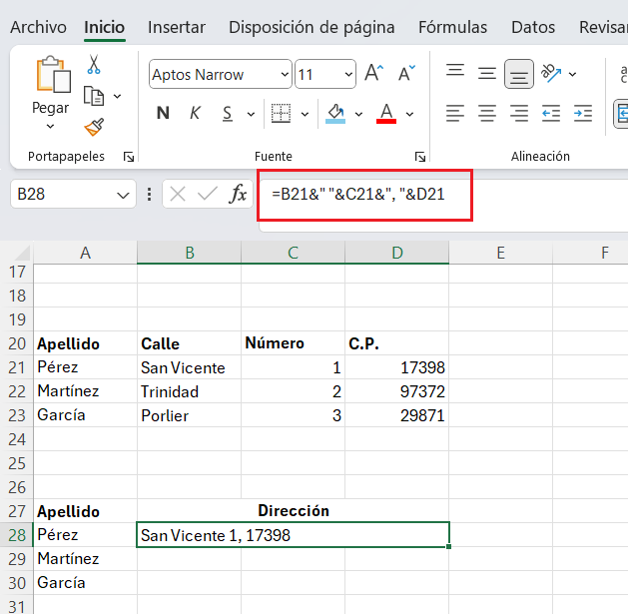Click the Format Painter brush icon
The width and height of the screenshot is (628, 614).
pos(94,127)
